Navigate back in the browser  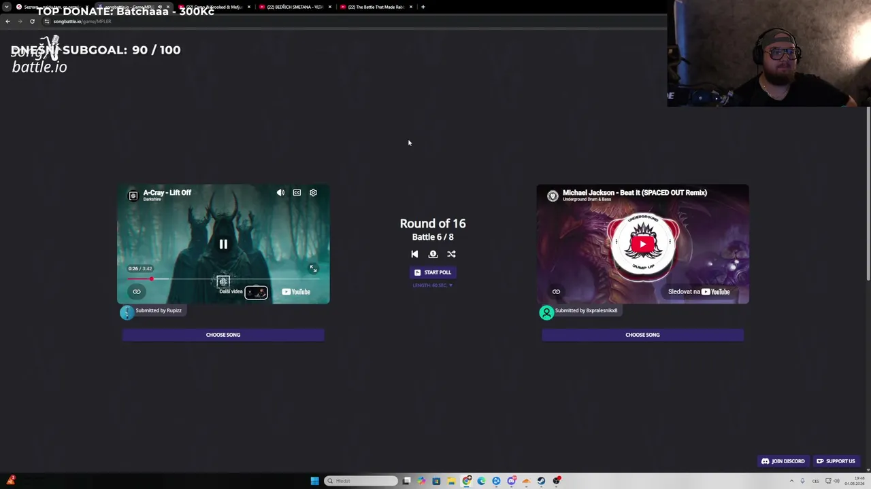[7, 21]
